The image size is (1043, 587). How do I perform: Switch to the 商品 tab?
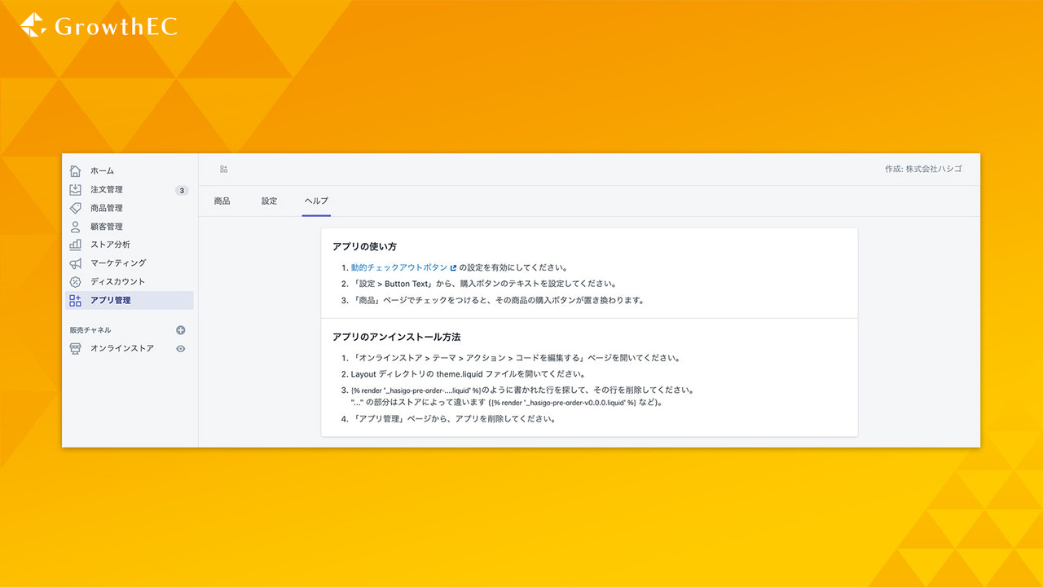point(222,201)
